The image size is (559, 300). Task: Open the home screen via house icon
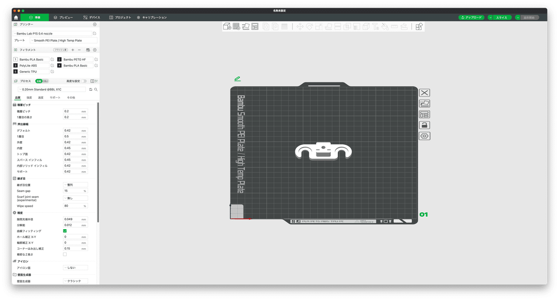click(16, 17)
